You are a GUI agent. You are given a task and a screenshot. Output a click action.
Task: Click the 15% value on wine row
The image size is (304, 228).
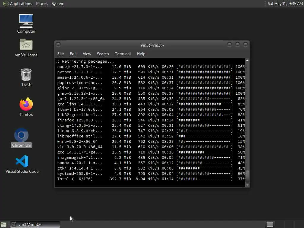pyautogui.click(x=241, y=142)
